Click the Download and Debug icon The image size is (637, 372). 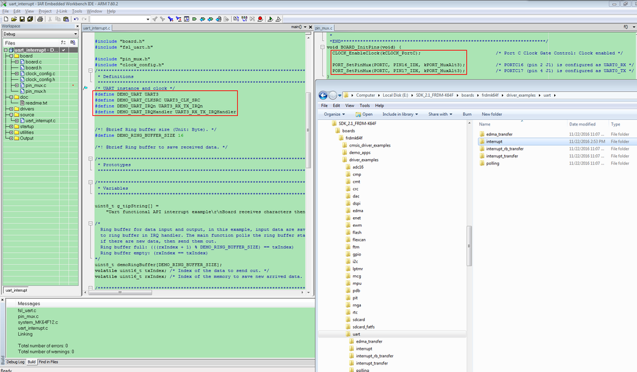tap(271, 19)
